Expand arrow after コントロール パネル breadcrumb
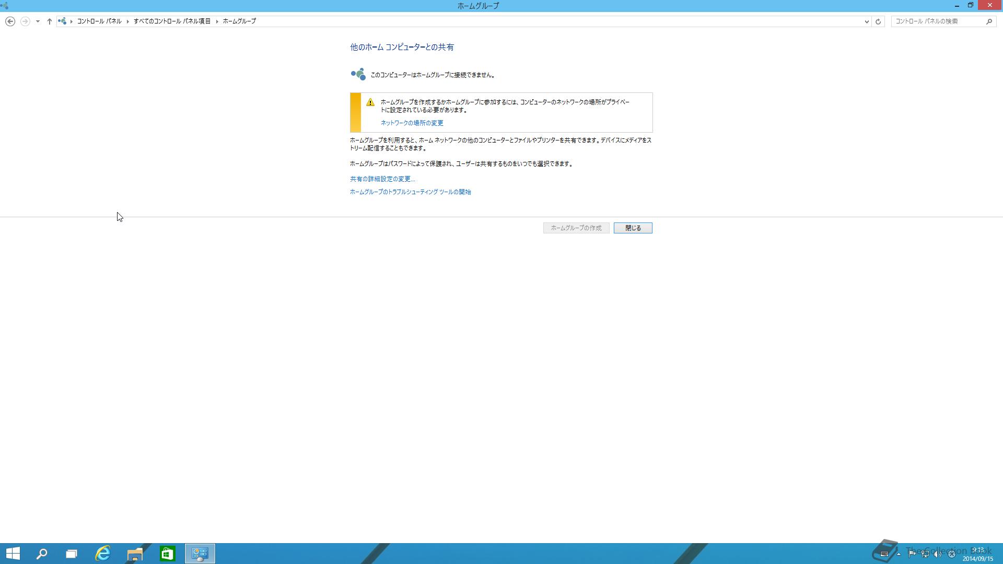Viewport: 1003px width, 564px height. [x=127, y=21]
